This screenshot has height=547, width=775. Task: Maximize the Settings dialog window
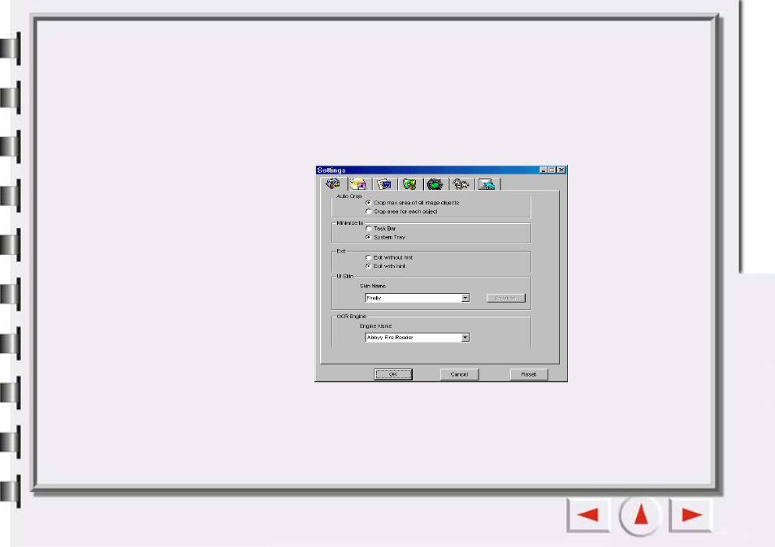point(552,170)
